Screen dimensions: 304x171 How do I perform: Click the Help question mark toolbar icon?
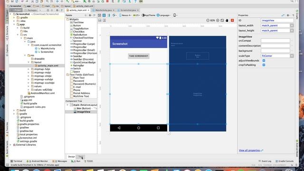[x=135, y=1]
